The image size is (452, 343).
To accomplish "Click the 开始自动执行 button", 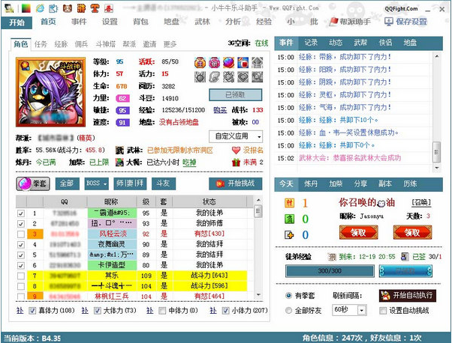I will pyautogui.click(x=407, y=295).
